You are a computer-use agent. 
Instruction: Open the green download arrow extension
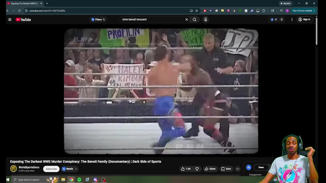[240, 11]
